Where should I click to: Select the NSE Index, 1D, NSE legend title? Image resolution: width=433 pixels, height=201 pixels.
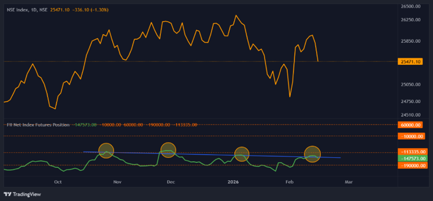(27, 10)
